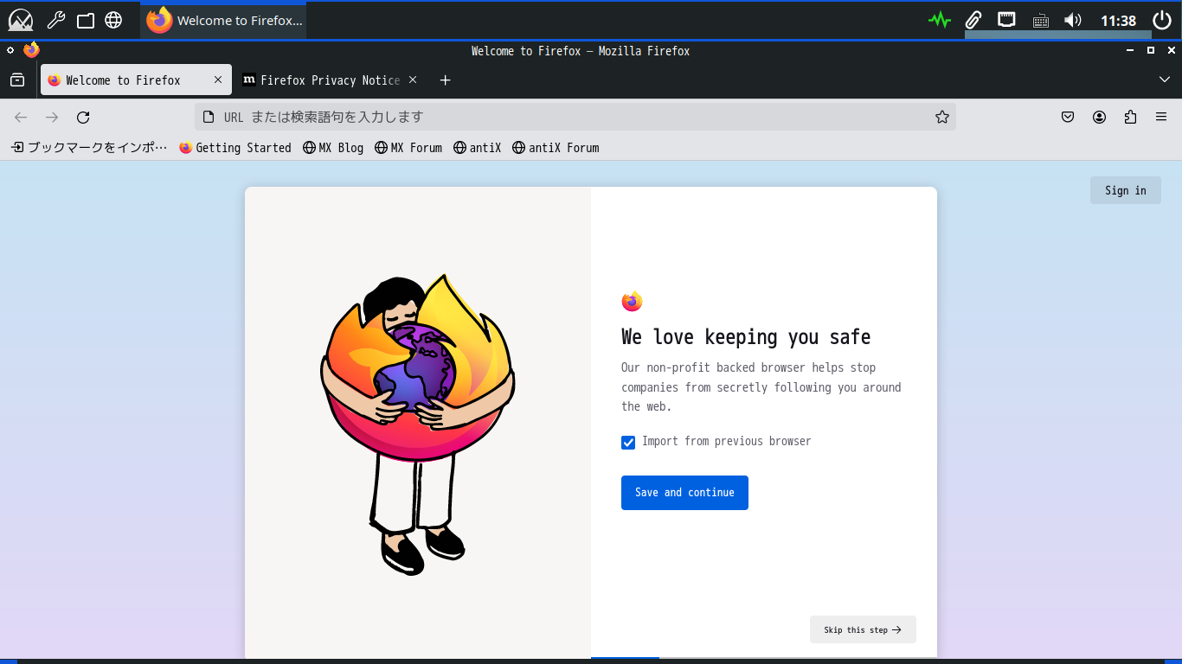Click the wrench settings icon in panel
The image size is (1182, 664).
56,20
